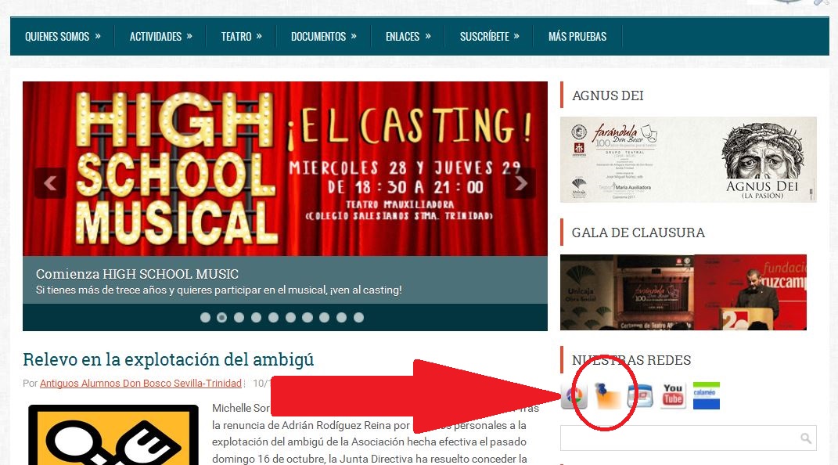Open the Picasa photo album icon
Image resolution: width=838 pixels, height=465 pixels.
click(574, 396)
